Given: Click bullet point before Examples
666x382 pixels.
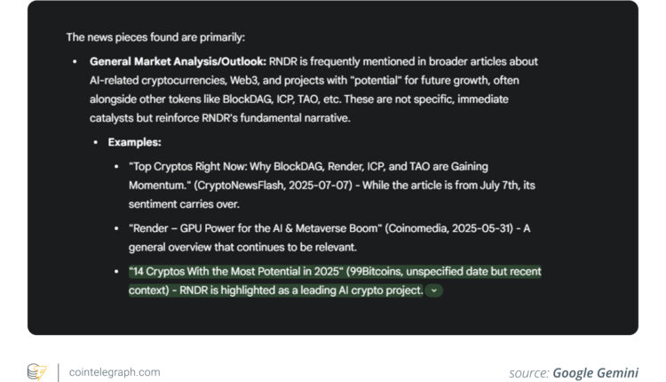Looking at the screenshot, I should [x=95, y=142].
